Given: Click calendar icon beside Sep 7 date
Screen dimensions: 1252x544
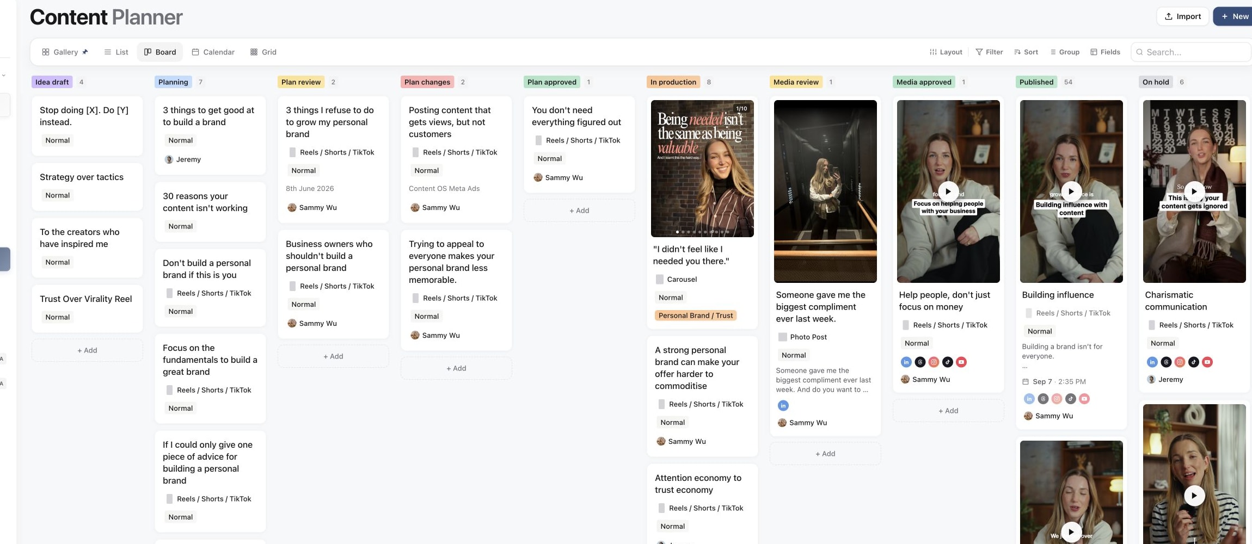Looking at the screenshot, I should point(1026,381).
